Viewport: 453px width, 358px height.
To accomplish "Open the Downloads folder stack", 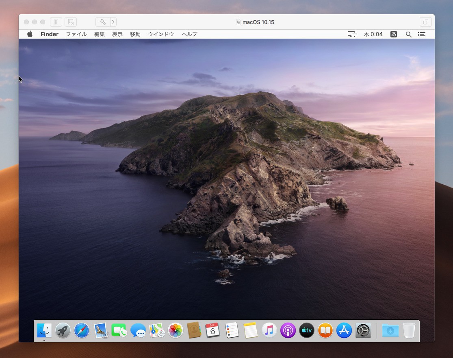I will [x=390, y=330].
